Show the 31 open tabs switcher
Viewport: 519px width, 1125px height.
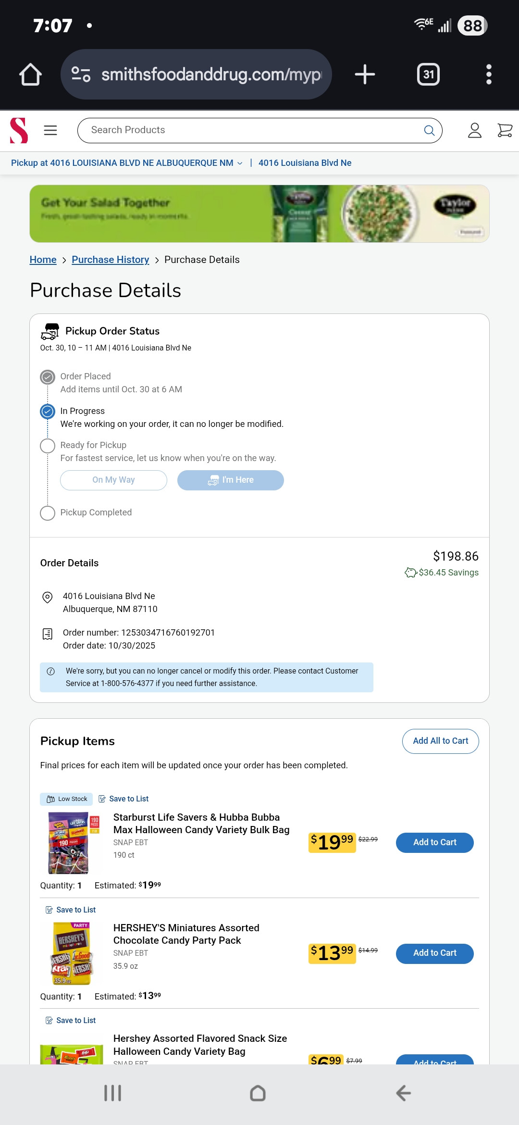[x=428, y=75]
